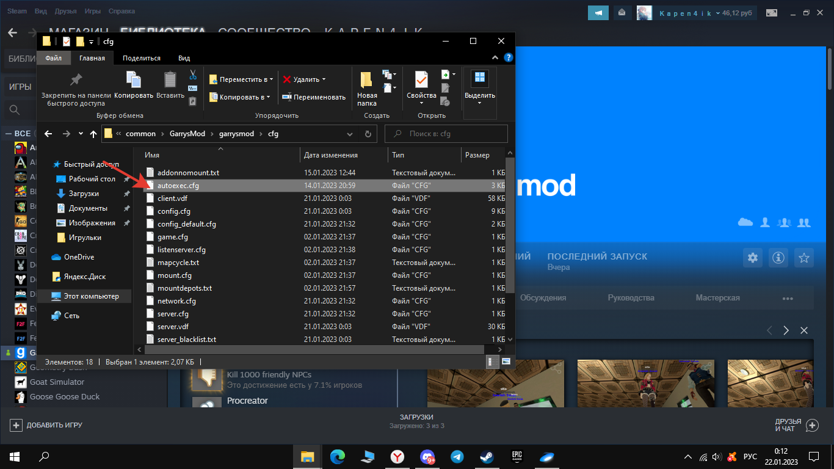
Task: Go up one folder level in Explorer
Action: (x=93, y=134)
